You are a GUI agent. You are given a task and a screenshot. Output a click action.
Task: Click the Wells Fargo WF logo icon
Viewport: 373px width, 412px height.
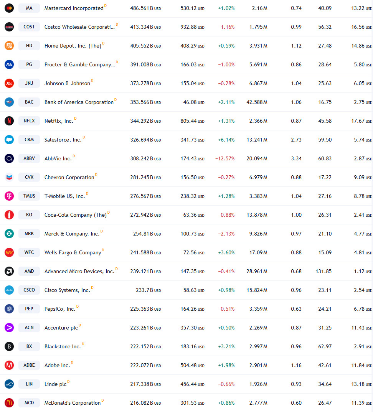9,252
